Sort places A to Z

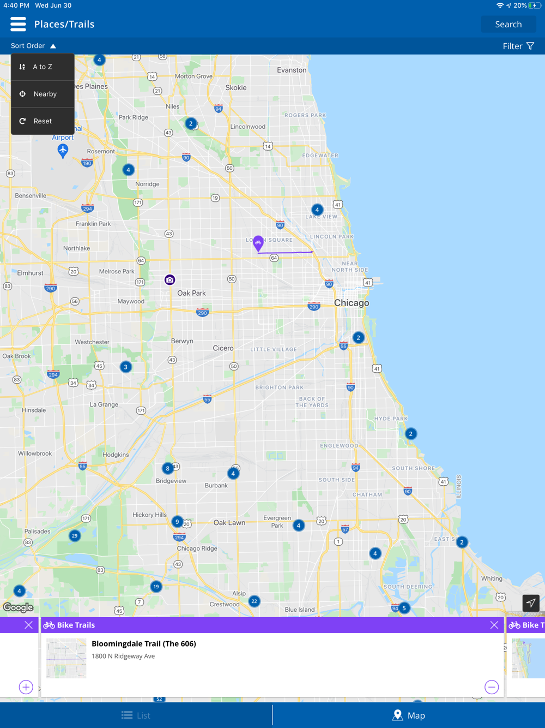43,67
